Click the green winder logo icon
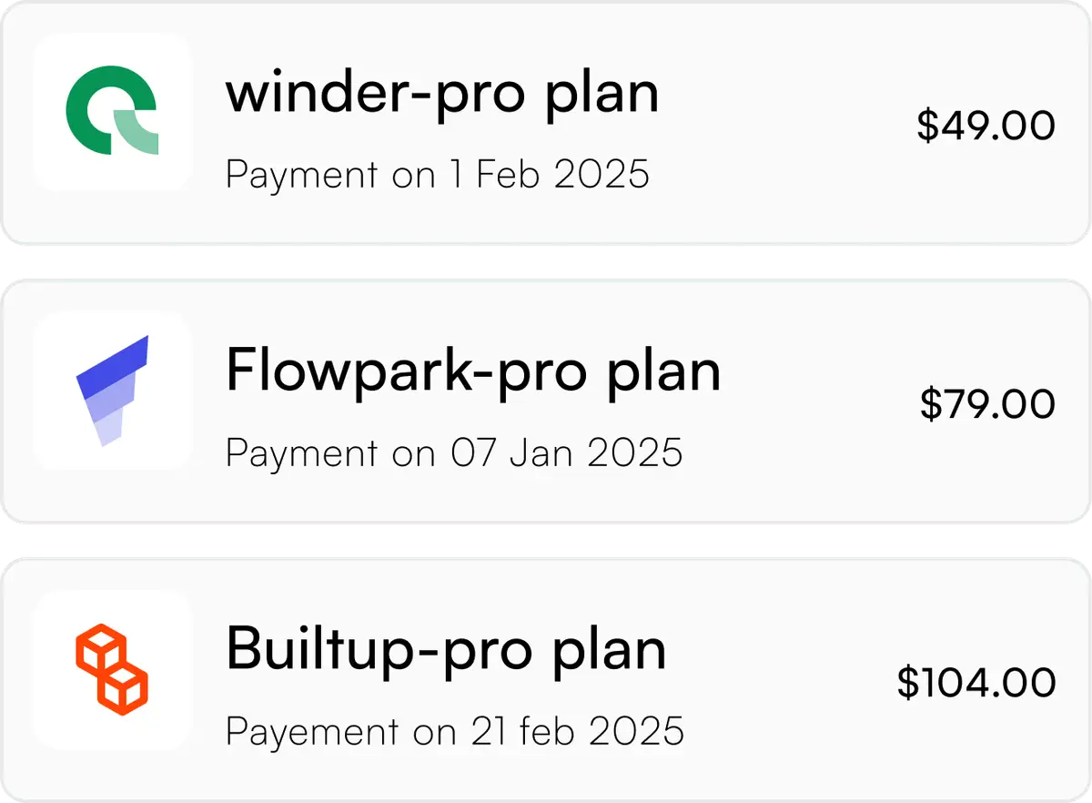Image resolution: width=1092 pixels, height=803 pixels. (x=112, y=110)
